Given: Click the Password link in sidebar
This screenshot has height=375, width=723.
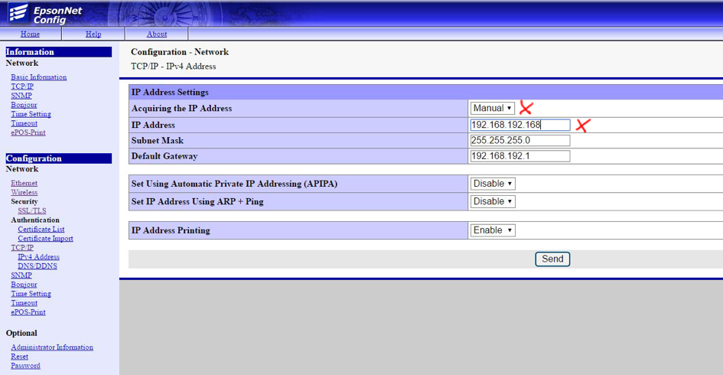Looking at the screenshot, I should click(x=25, y=366).
